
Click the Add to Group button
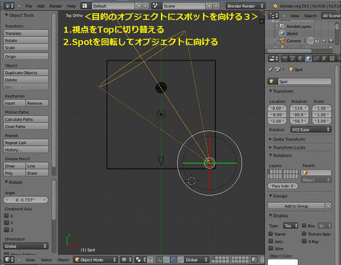[x=297, y=206]
